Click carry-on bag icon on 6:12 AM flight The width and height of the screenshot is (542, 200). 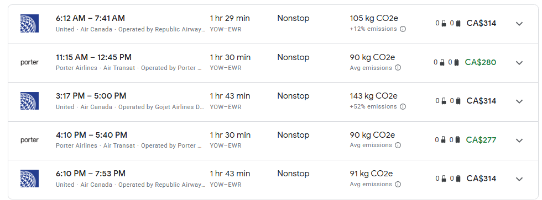click(x=444, y=23)
